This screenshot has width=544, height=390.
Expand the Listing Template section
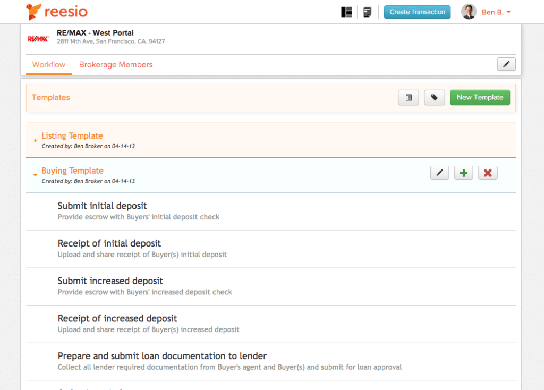pyautogui.click(x=72, y=135)
